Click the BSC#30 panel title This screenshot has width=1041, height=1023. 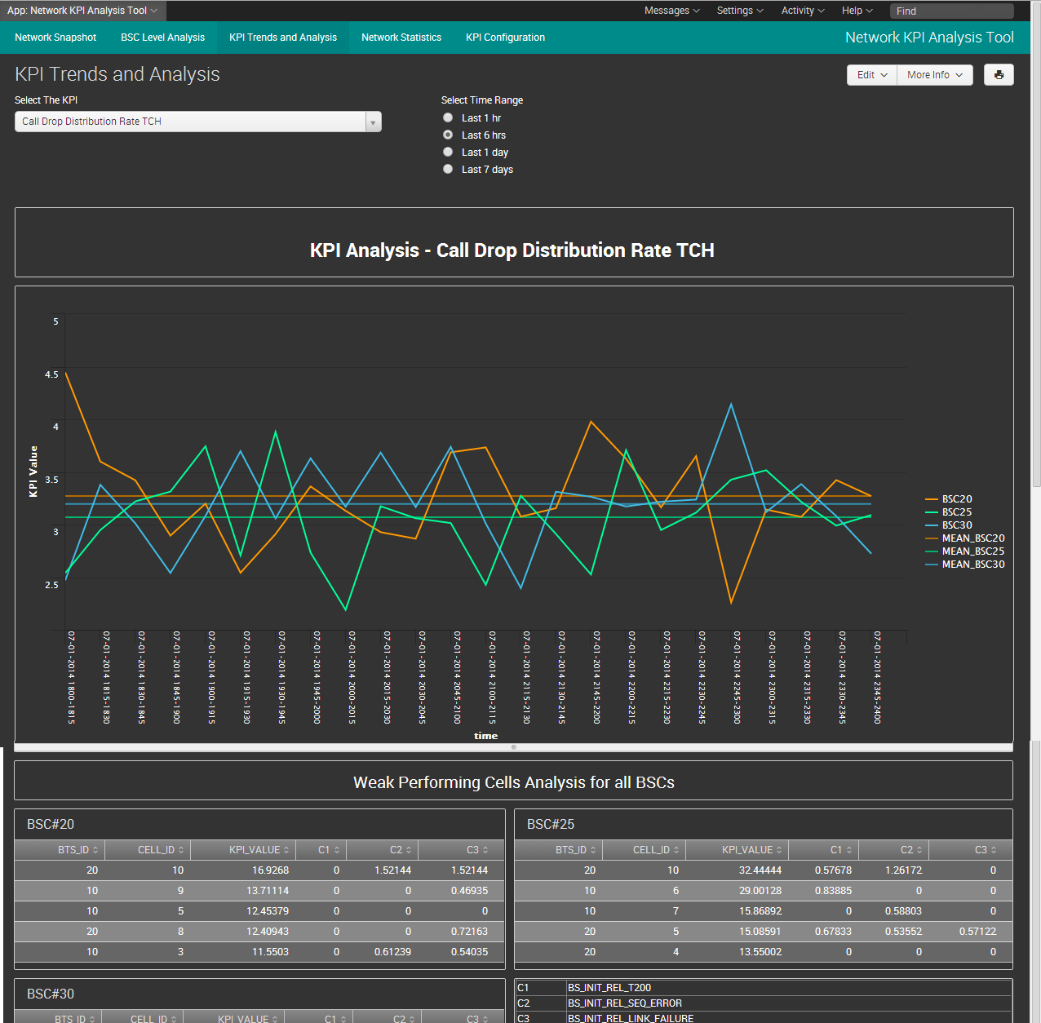click(x=51, y=994)
